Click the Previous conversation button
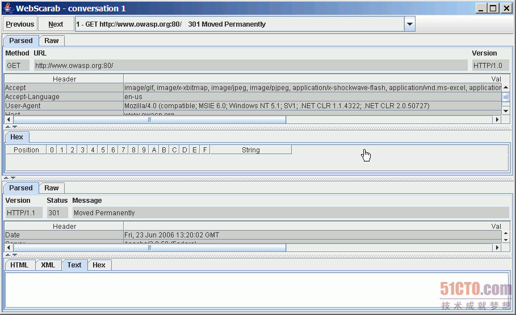 click(x=20, y=24)
